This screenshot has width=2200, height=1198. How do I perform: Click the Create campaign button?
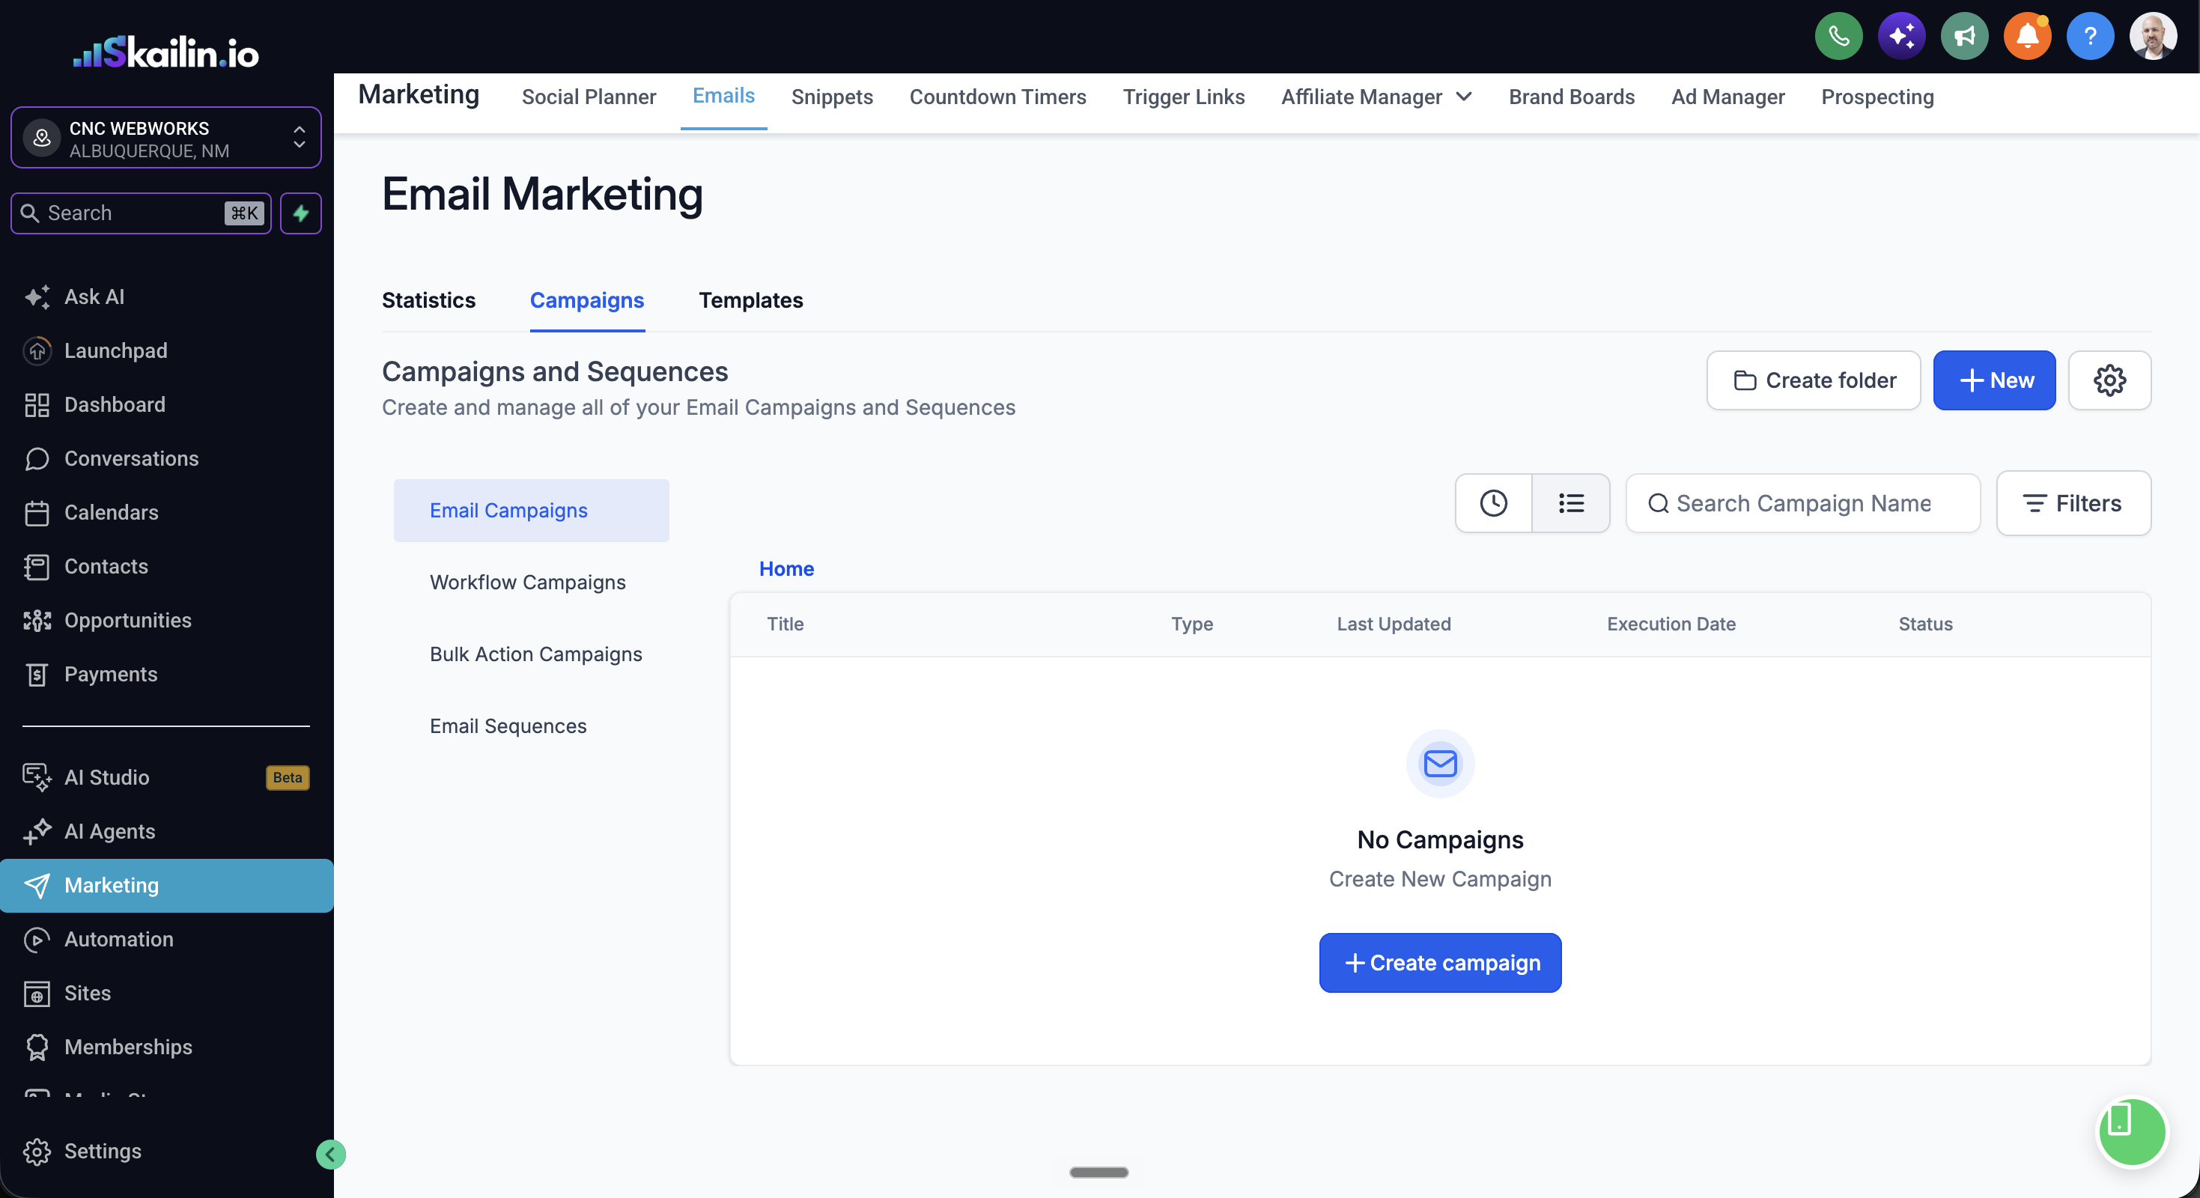[x=1440, y=962]
